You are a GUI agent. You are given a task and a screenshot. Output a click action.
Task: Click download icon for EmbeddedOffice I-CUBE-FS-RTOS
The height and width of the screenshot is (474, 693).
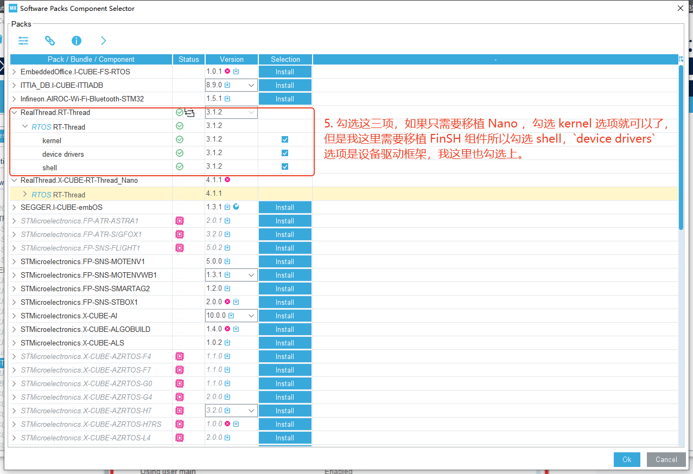tap(236, 71)
